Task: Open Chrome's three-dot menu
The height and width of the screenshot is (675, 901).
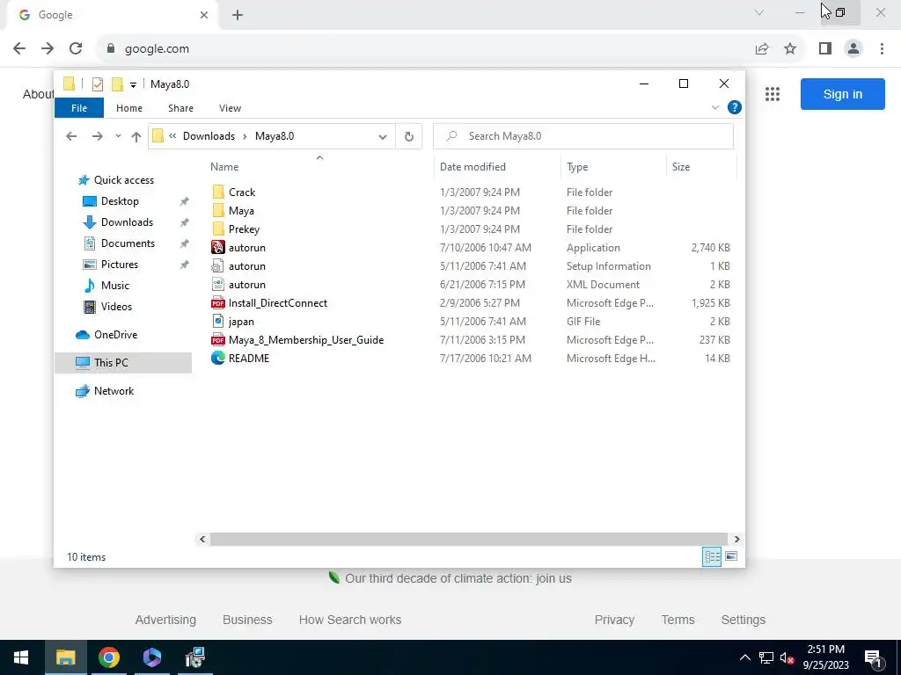Action: tap(882, 49)
